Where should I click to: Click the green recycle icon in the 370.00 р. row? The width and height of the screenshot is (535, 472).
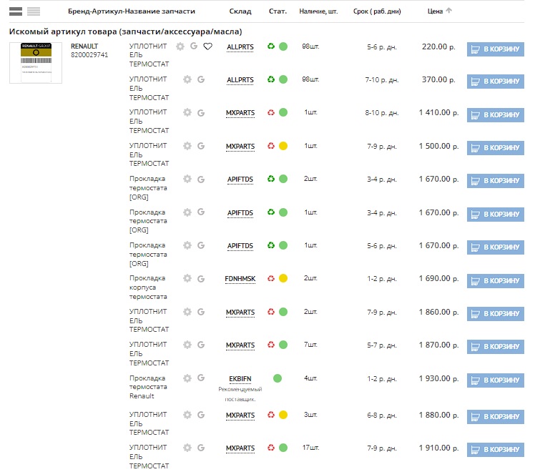tap(271, 80)
